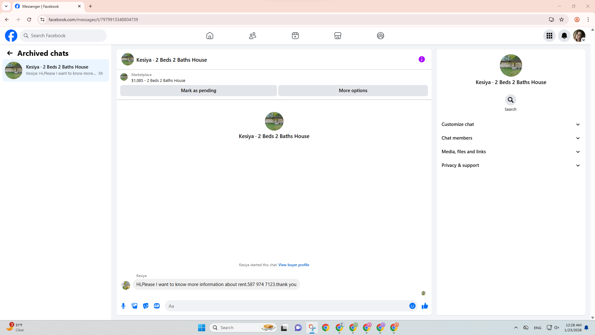The width and height of the screenshot is (595, 335).
Task: Click the voice clip microphone icon
Action: [123, 306]
